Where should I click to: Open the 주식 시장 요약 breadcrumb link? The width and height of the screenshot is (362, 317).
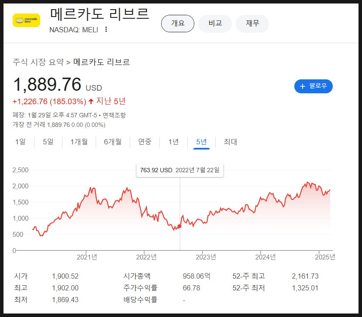pyautogui.click(x=38, y=62)
